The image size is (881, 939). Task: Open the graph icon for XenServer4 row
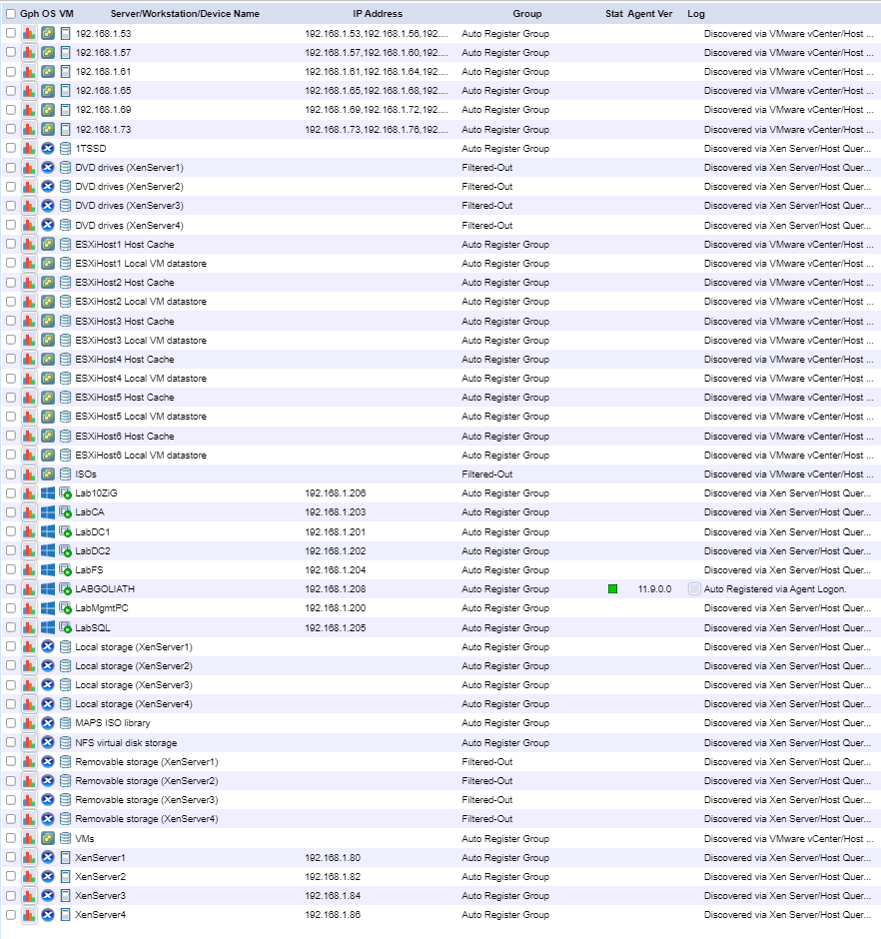pos(29,915)
